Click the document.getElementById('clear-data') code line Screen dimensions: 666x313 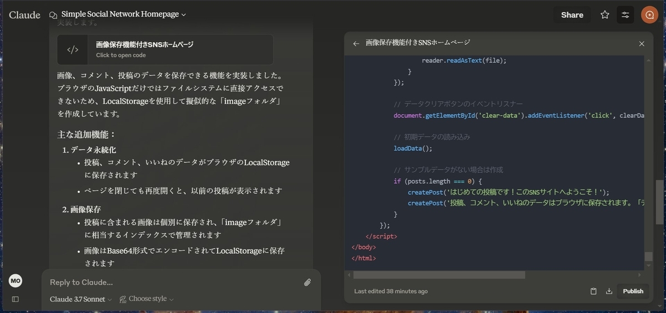click(518, 115)
